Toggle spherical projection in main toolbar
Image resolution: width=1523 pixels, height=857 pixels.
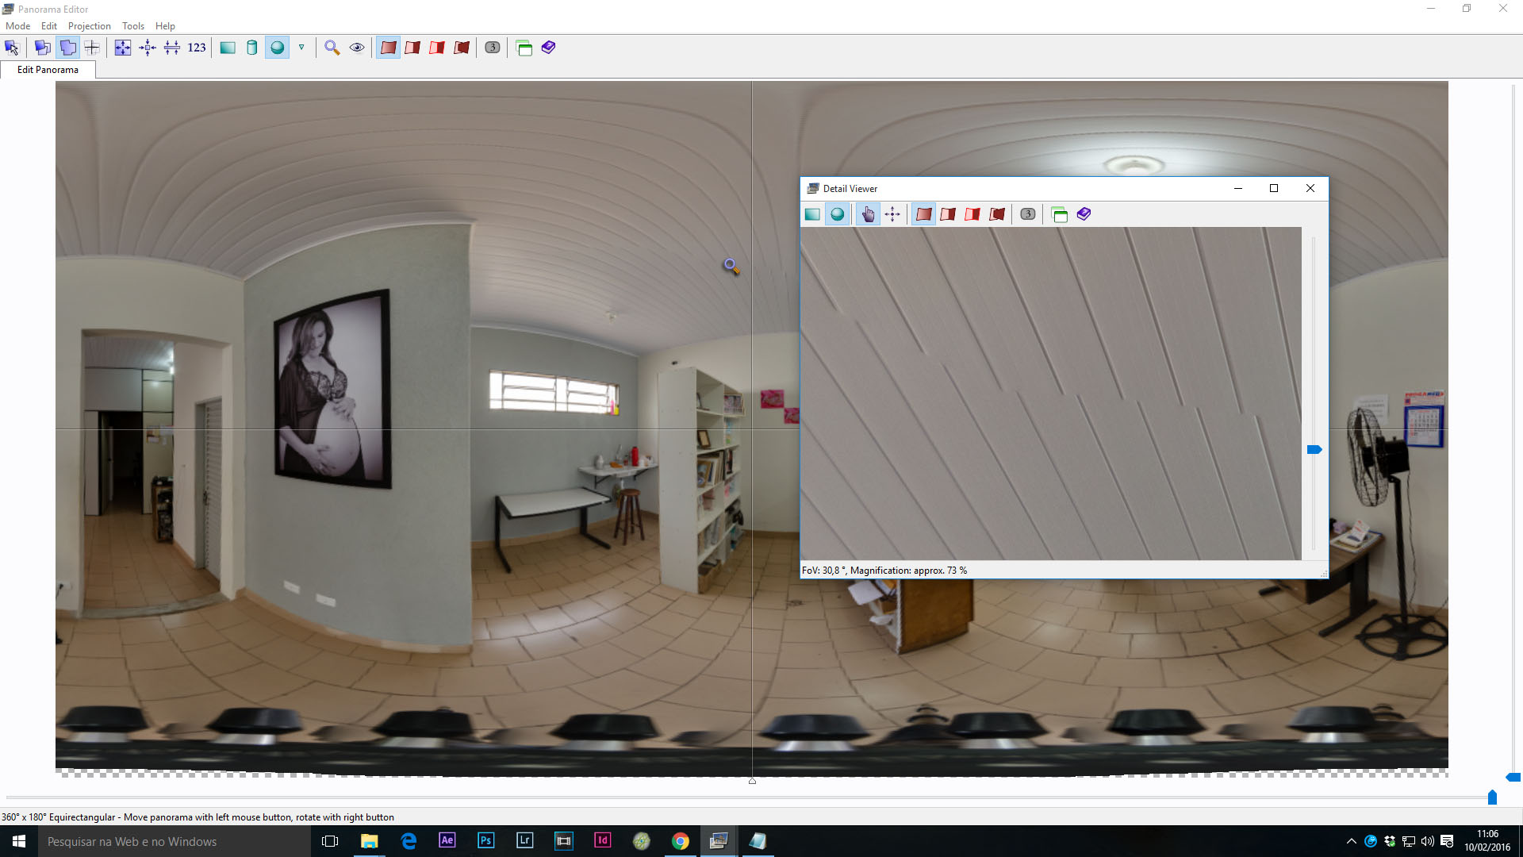pos(277,48)
